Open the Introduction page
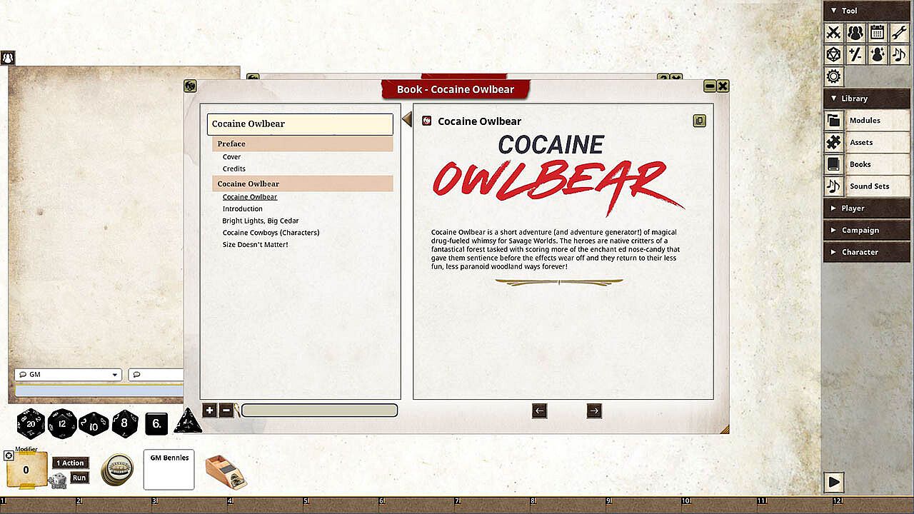Viewport: 914px width, 514px height. 242,209
